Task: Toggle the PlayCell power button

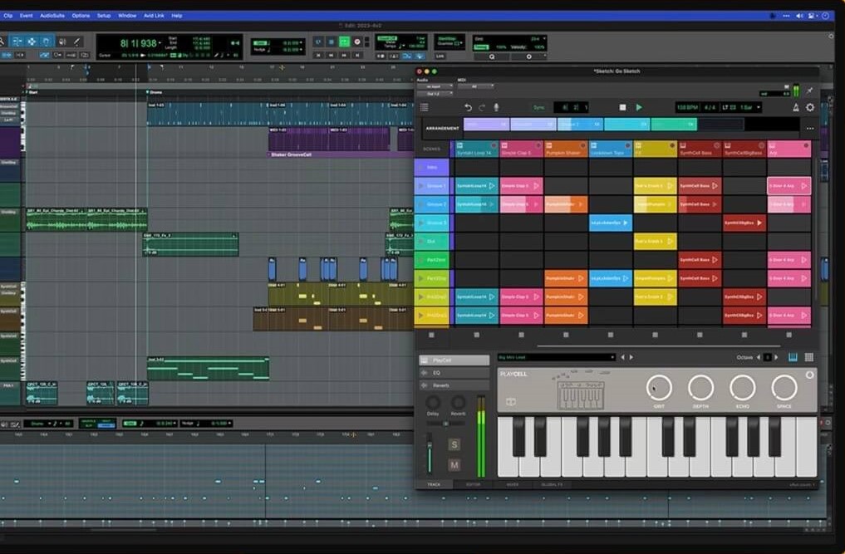Action: coord(810,375)
